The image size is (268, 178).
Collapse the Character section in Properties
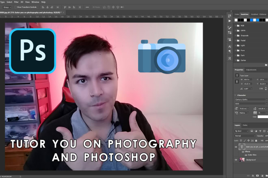(236, 95)
